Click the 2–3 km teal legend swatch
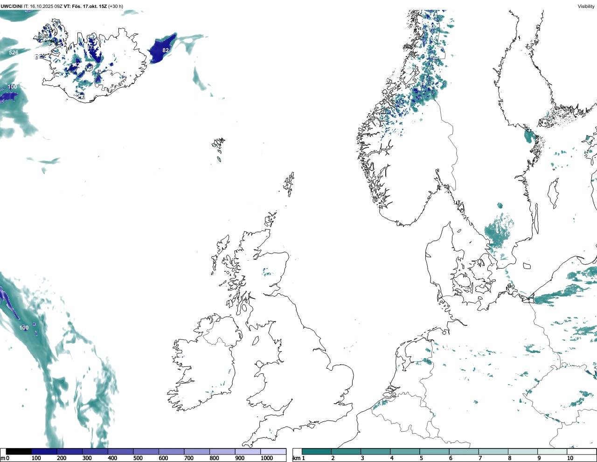This screenshot has width=597, height=462. point(346,451)
